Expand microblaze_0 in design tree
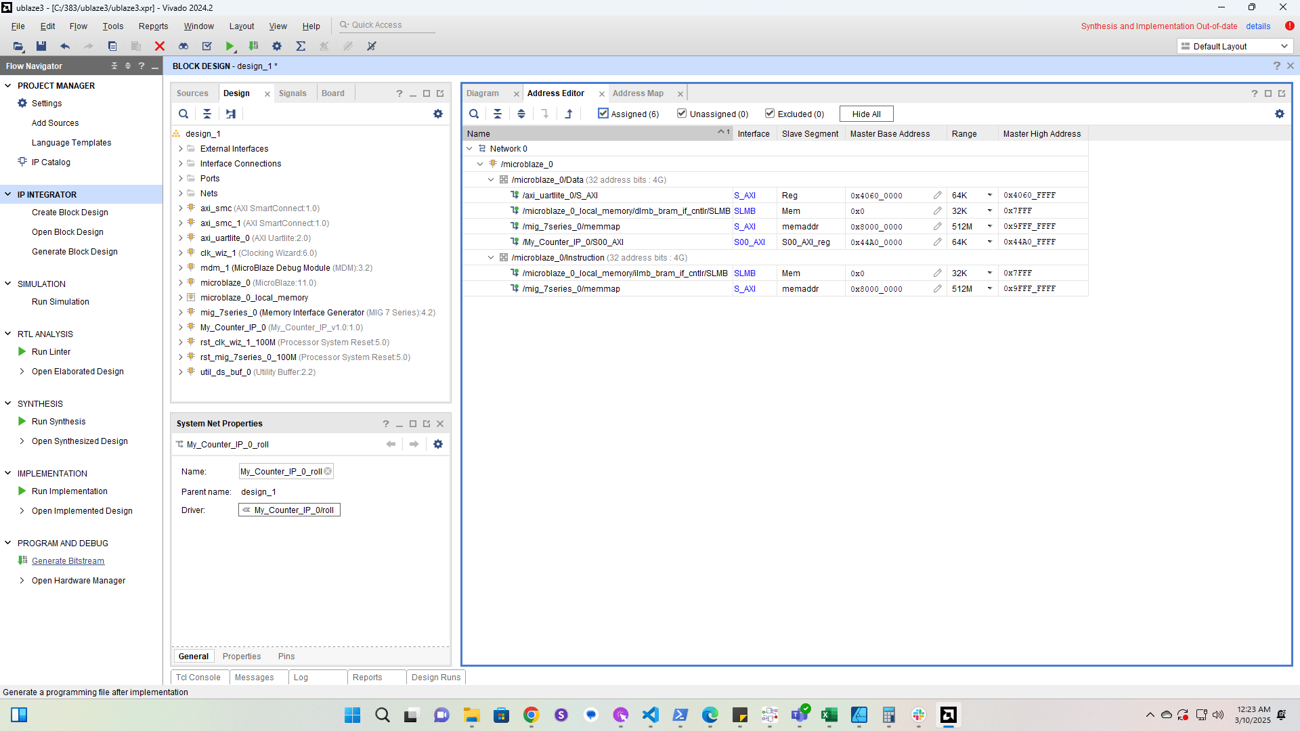This screenshot has height=731, width=1300. coord(181,283)
